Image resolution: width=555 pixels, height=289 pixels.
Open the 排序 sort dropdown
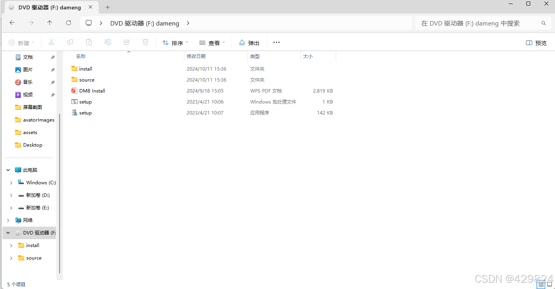pos(175,42)
